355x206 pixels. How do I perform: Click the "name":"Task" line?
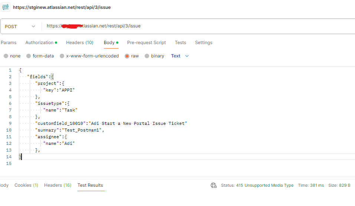[60, 110]
